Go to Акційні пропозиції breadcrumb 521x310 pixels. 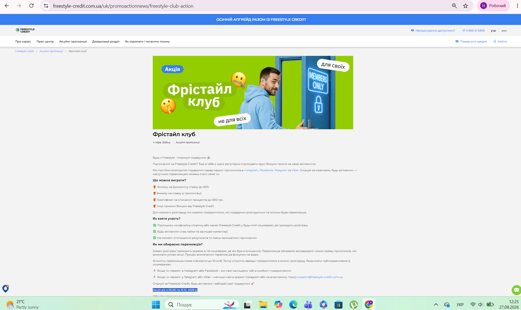tap(51, 51)
